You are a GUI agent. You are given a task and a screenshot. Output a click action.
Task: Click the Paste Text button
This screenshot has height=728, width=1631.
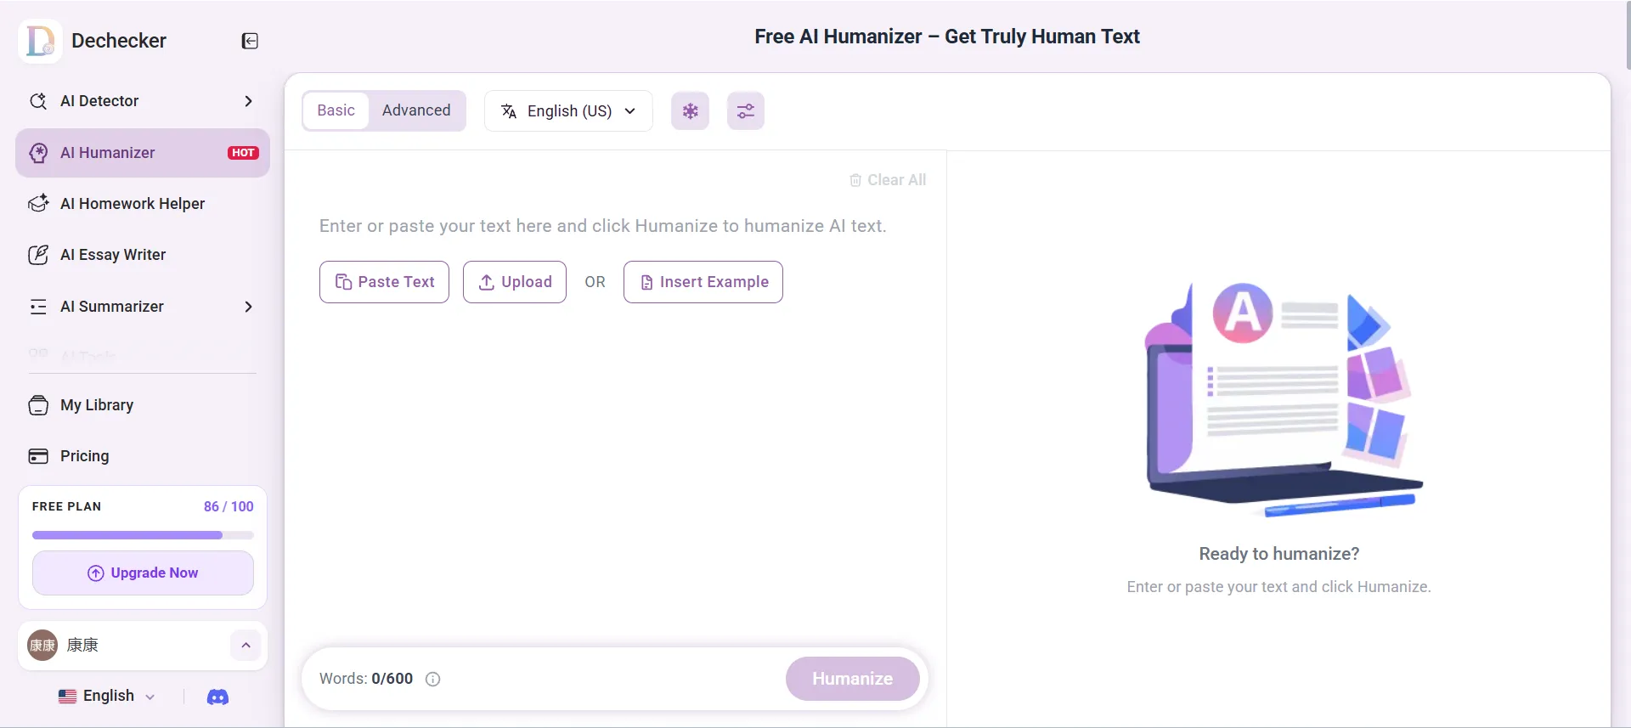click(384, 282)
